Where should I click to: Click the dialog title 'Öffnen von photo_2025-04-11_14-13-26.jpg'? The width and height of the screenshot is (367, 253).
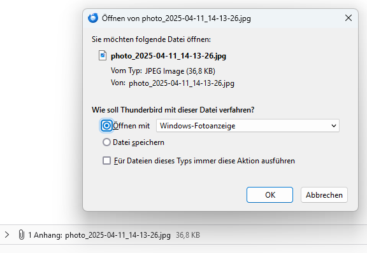pyautogui.click(x=176, y=18)
